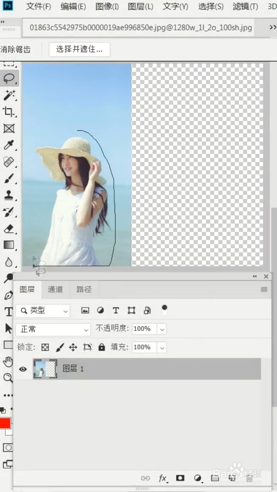277x492 pixels.
Task: Add a layer style with fx
Action: click(x=163, y=478)
